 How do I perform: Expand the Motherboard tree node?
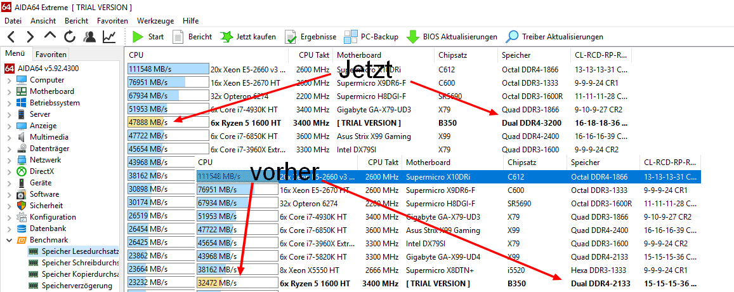pos(10,91)
